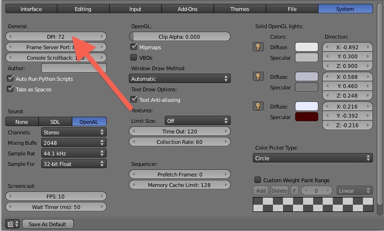This screenshot has height=231, width=384.
Task: Increase Memory Cache Limit with right arrow
Action: coord(226,185)
